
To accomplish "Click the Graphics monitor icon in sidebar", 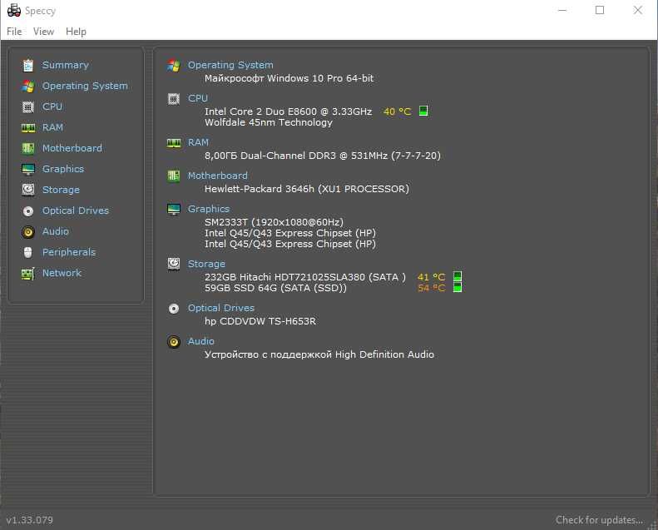I will click(28, 169).
